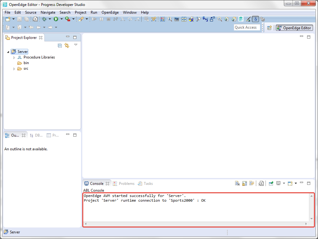Viewport: 318px width, 239px height.
Task: Toggle Pin Console icon
Action: pyautogui.click(x=271, y=183)
